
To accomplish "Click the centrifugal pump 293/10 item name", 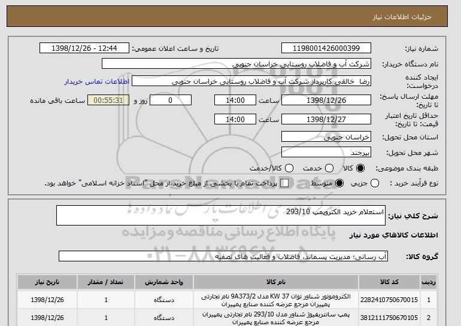I will pyautogui.click(x=276, y=318).
